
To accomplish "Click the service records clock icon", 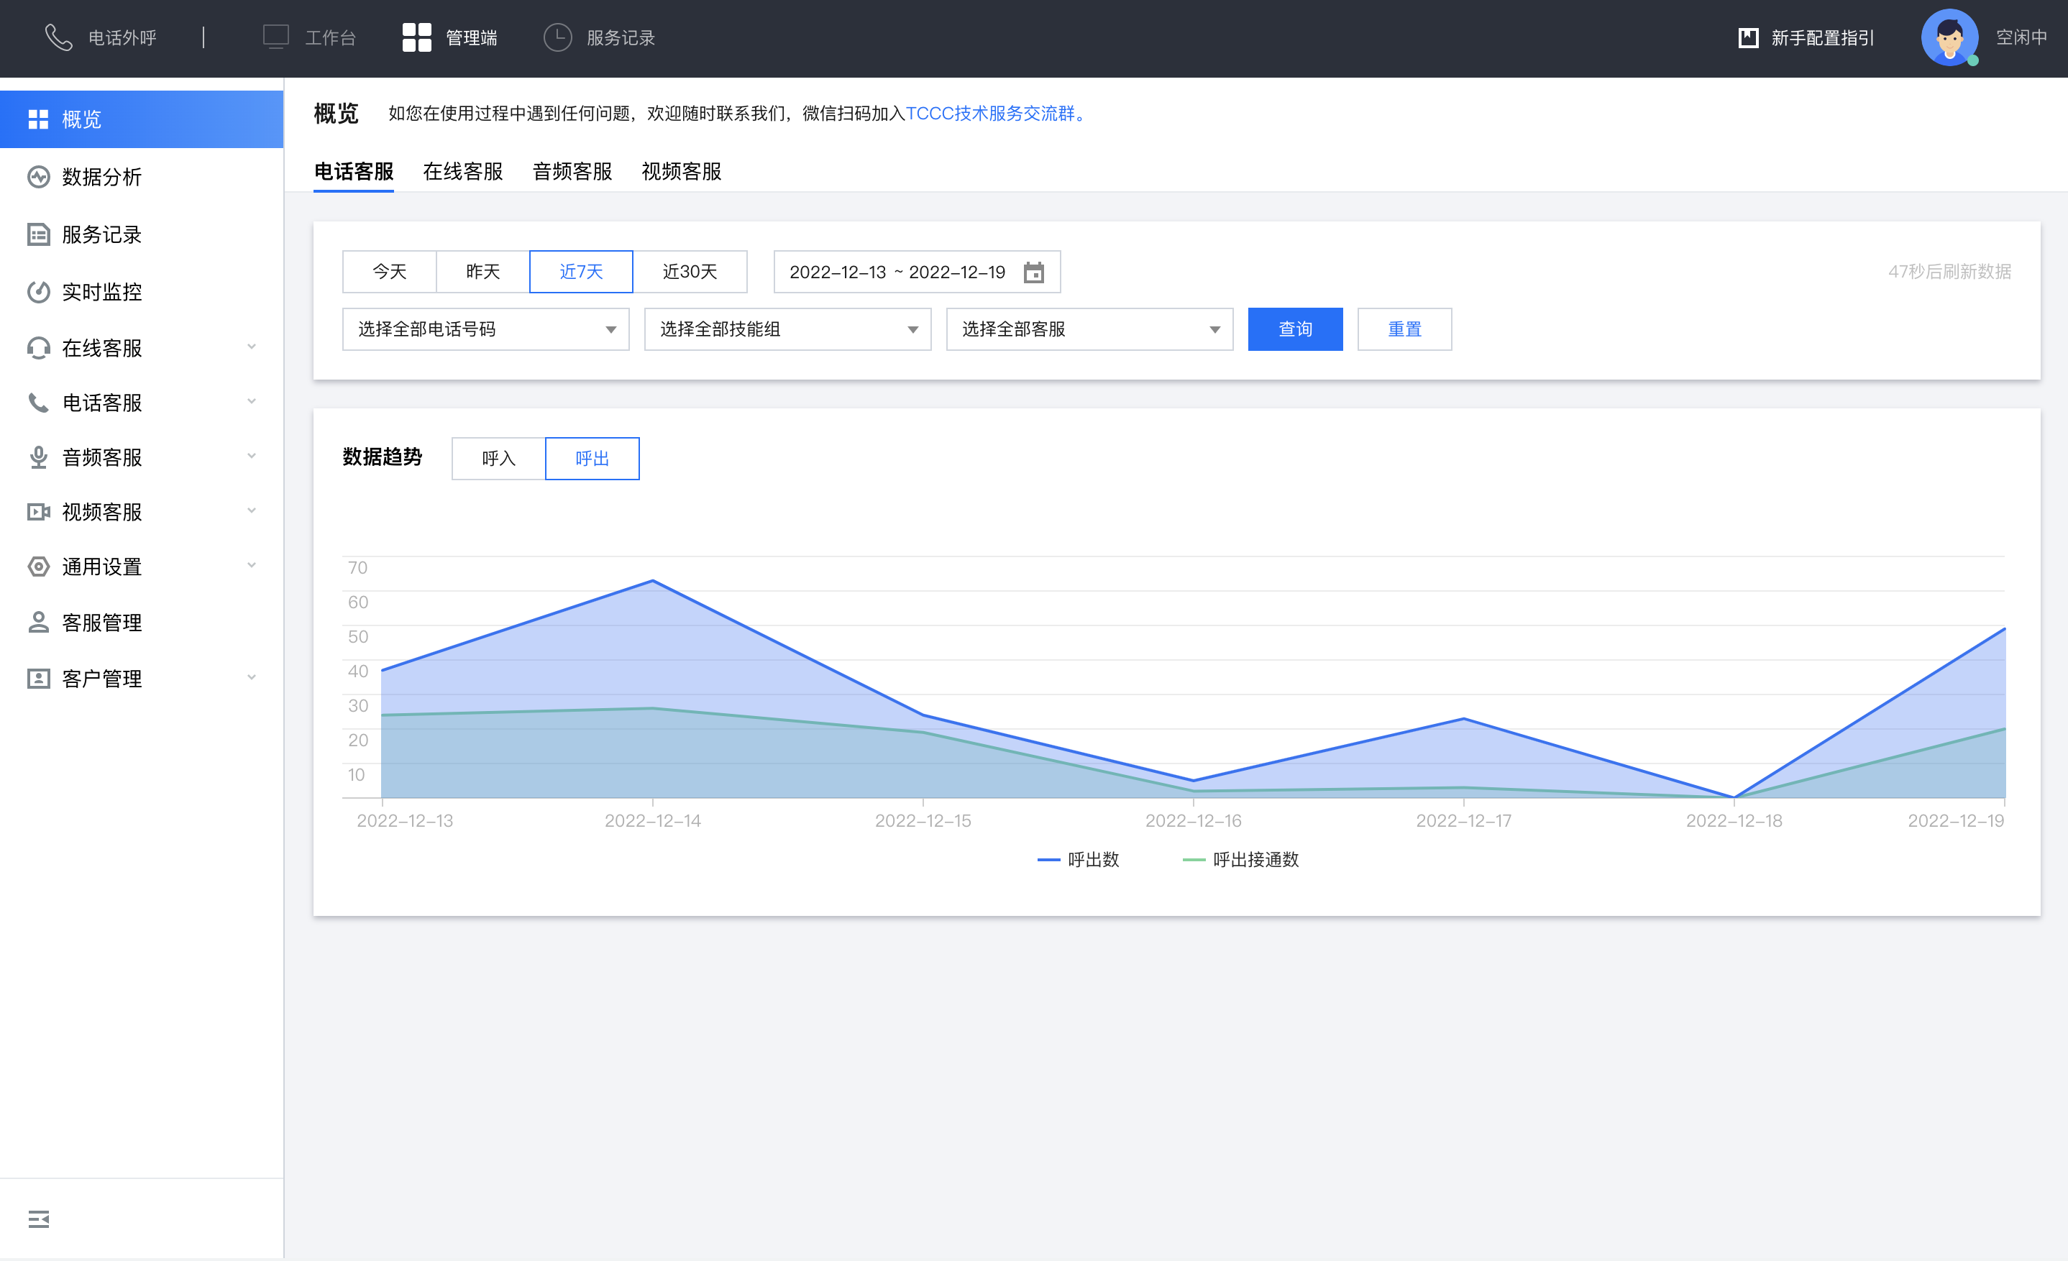I will [557, 38].
